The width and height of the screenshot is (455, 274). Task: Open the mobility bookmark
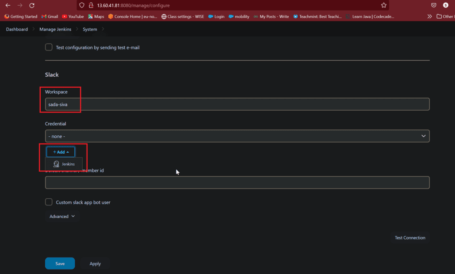(x=239, y=16)
